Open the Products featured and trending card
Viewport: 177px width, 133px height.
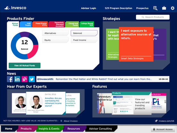point(131,103)
